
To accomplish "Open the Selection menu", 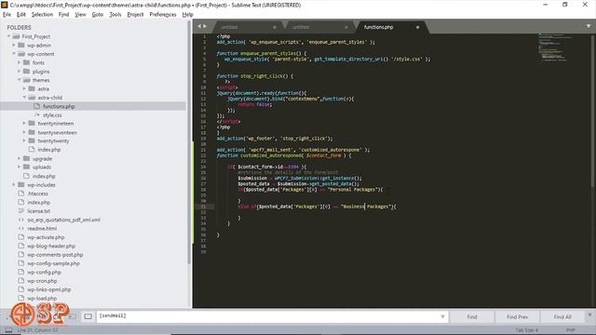I will (x=42, y=15).
